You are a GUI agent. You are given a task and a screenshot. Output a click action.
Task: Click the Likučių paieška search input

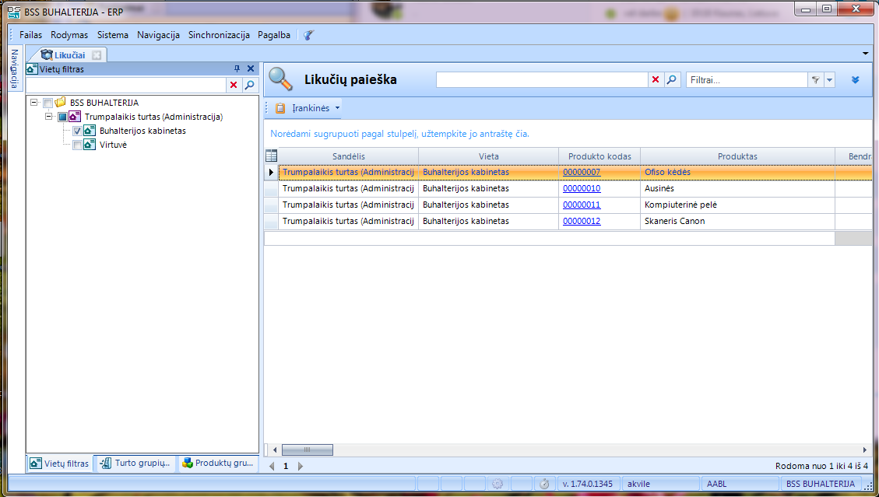pyautogui.click(x=542, y=80)
